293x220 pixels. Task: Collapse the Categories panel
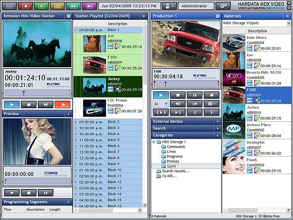coord(218,135)
